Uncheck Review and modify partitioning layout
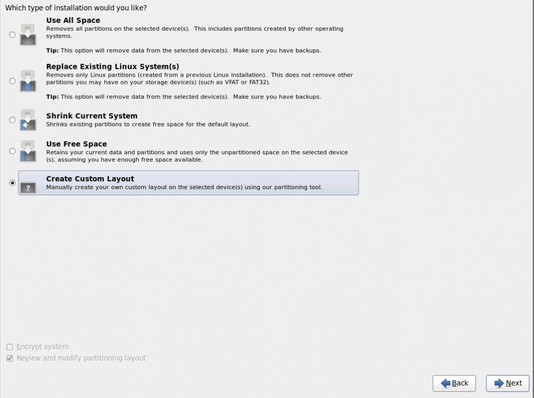 pos(10,358)
